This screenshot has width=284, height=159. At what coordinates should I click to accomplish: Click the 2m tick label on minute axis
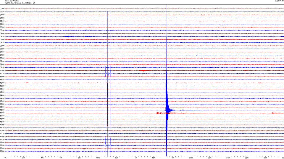(x=24, y=158)
